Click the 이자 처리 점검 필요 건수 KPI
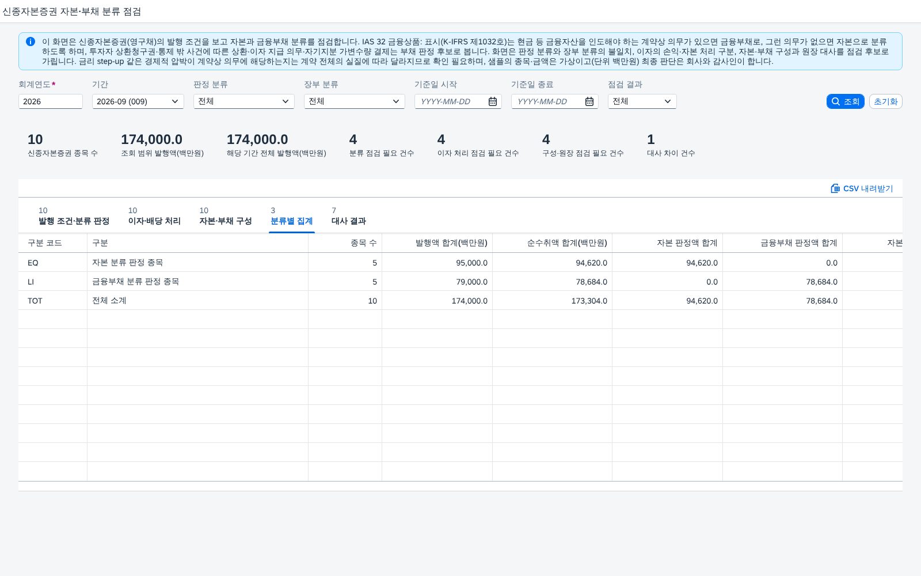 tap(478, 145)
